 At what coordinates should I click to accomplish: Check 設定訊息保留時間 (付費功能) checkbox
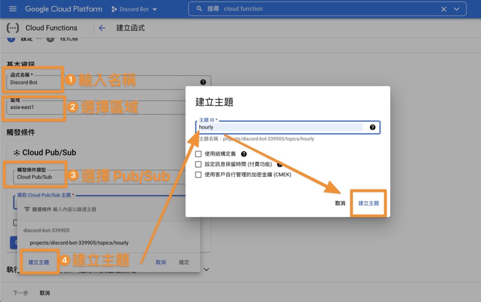tap(198, 164)
